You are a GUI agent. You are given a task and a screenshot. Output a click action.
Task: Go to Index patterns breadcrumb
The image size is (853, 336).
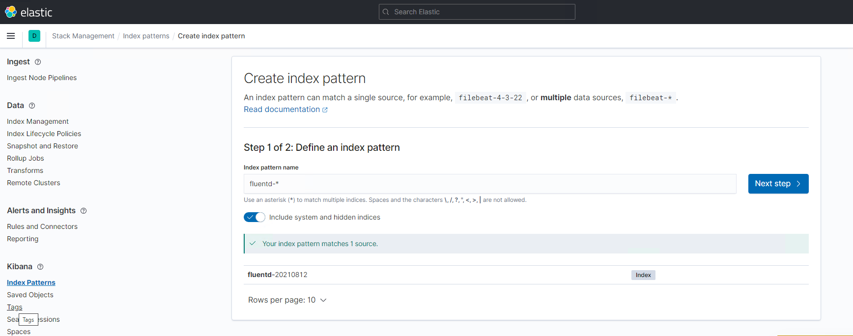(x=146, y=36)
